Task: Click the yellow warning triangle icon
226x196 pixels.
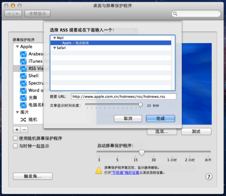Action: (x=99, y=170)
